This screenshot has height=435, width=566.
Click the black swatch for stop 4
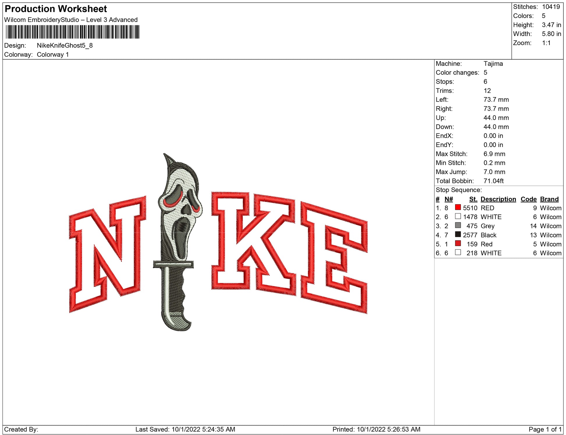coord(458,234)
